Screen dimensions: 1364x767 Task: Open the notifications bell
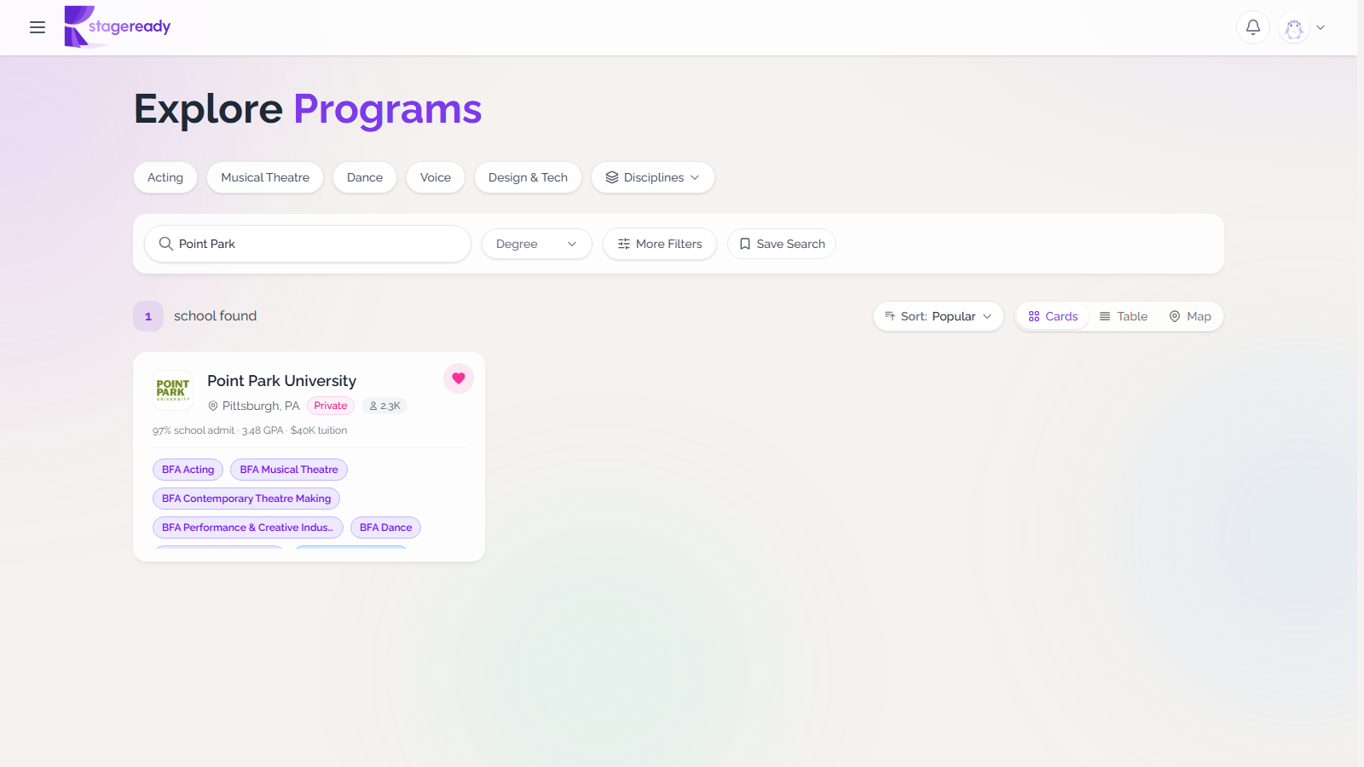(x=1253, y=27)
